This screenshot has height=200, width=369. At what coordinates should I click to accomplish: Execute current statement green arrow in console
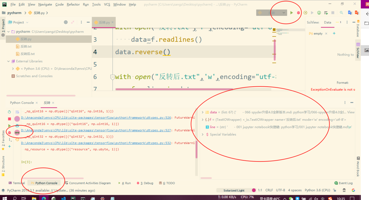point(9,126)
